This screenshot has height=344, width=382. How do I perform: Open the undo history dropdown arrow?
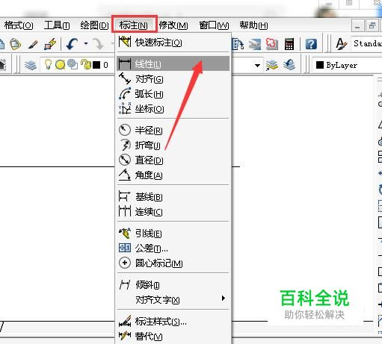point(86,44)
